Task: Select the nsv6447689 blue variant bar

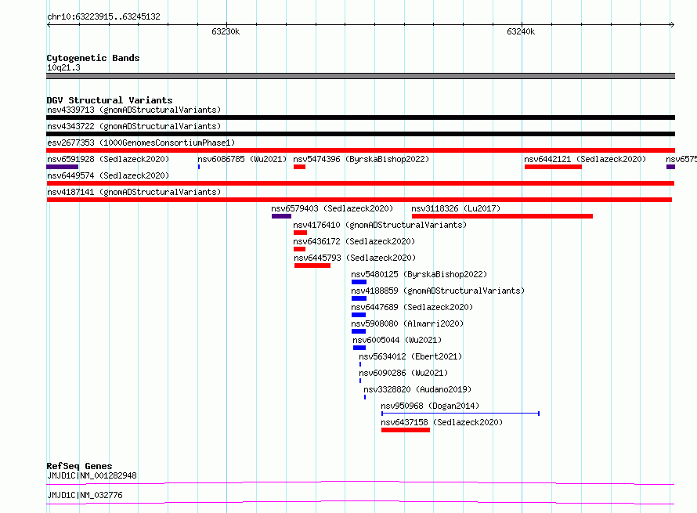Action: pyautogui.click(x=359, y=315)
